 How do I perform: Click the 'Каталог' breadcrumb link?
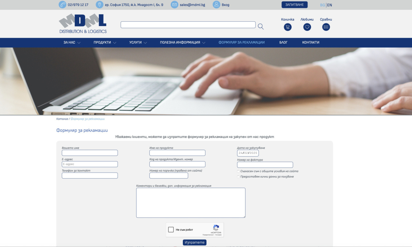point(62,119)
